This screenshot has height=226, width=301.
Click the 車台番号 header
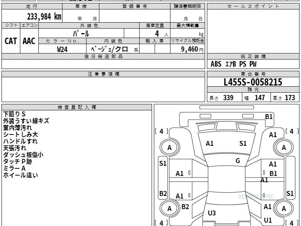pyautogui.click(x=253, y=74)
